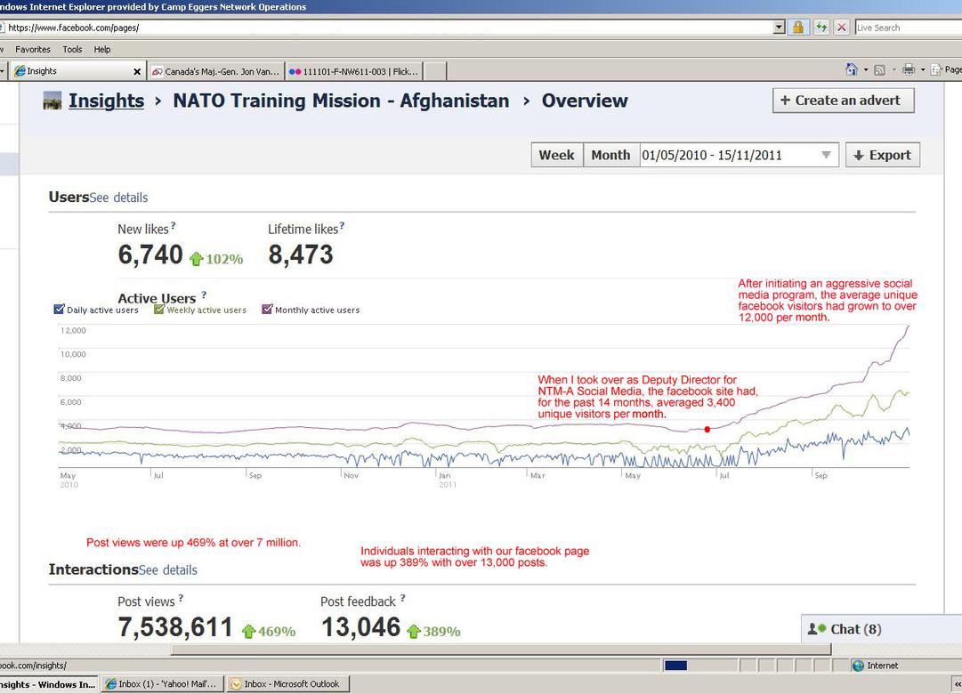This screenshot has width=962, height=694.
Task: Select the Month view button
Action: pyautogui.click(x=610, y=155)
